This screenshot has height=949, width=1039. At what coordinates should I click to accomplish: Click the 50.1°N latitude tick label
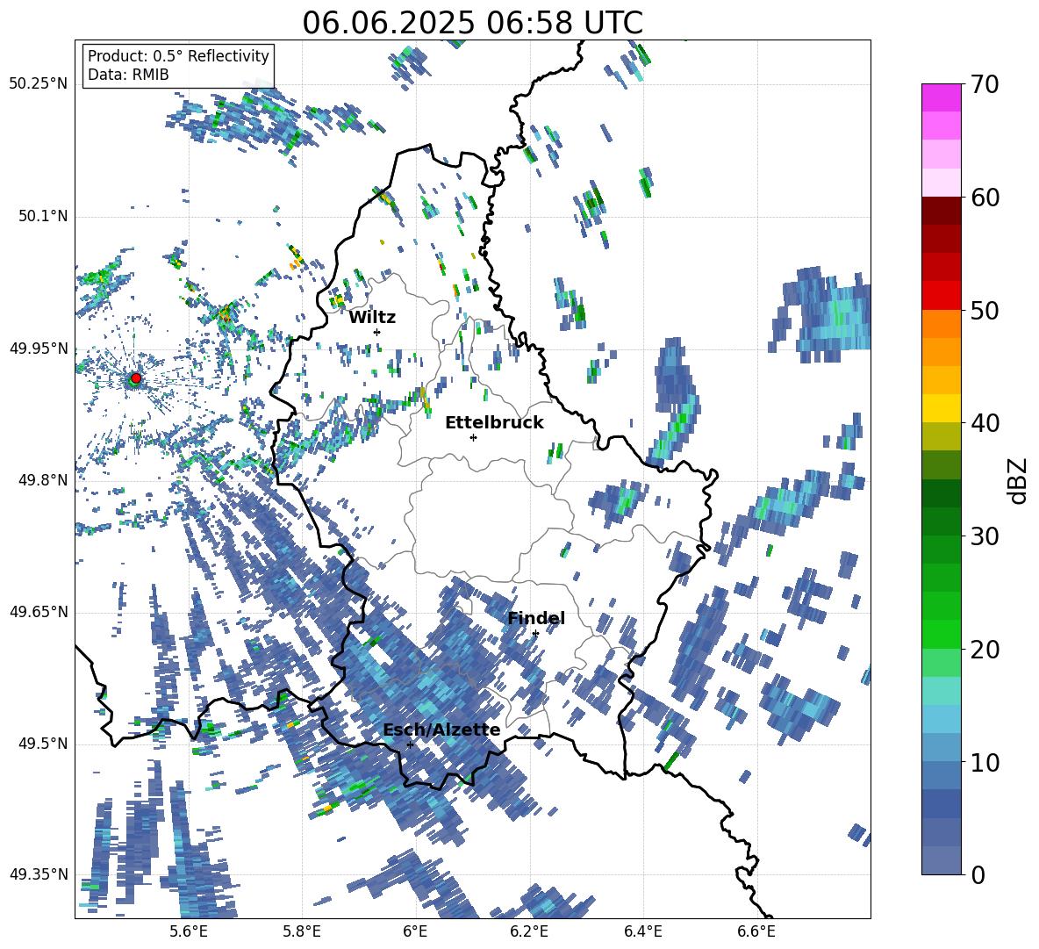click(43, 217)
